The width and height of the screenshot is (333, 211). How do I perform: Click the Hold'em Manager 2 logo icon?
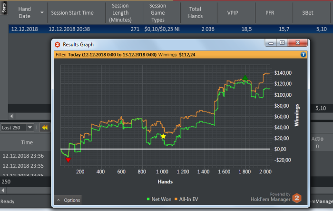coord(297,198)
